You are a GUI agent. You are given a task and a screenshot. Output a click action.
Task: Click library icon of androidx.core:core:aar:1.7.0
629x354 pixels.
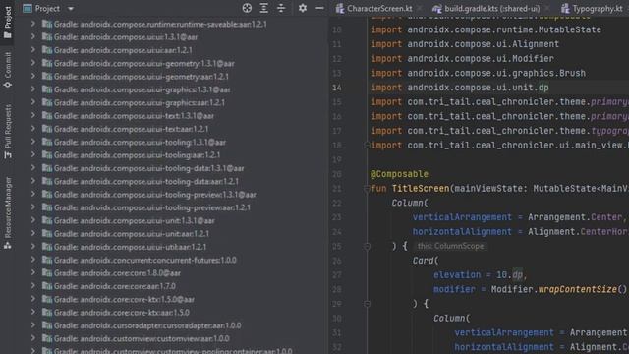coord(47,286)
